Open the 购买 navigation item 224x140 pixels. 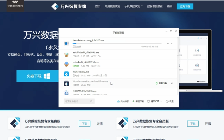169,6
